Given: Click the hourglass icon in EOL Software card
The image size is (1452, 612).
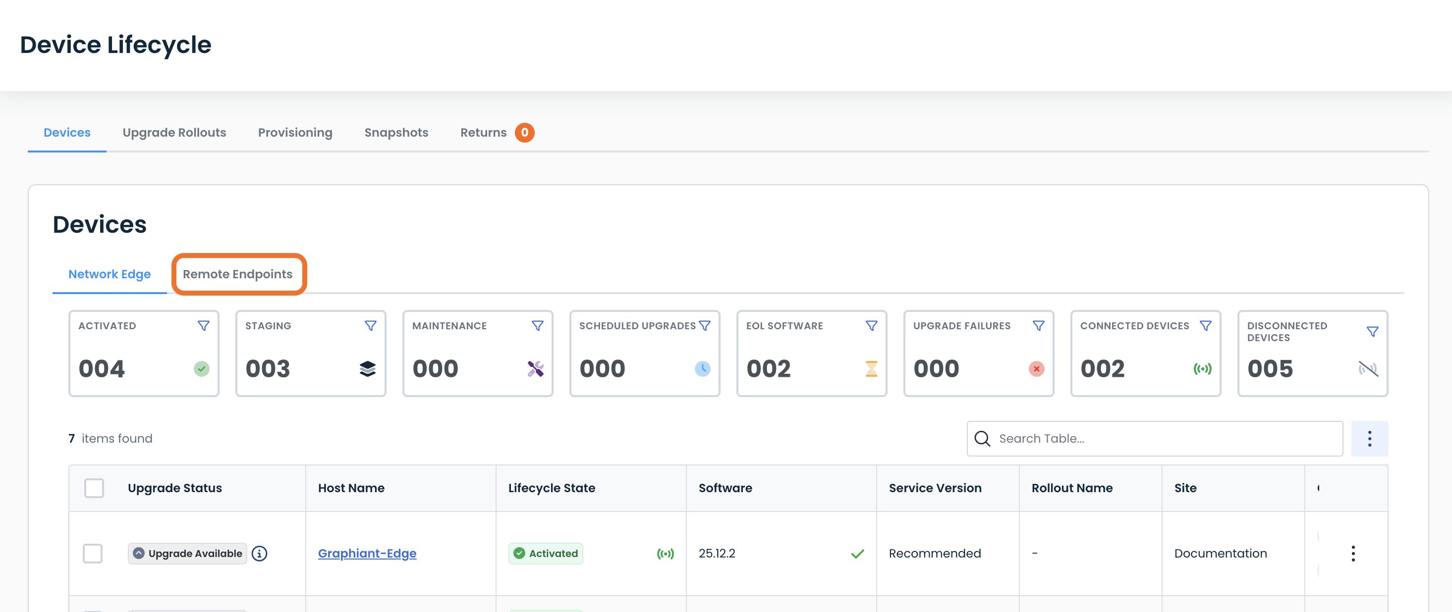Looking at the screenshot, I should [x=871, y=369].
